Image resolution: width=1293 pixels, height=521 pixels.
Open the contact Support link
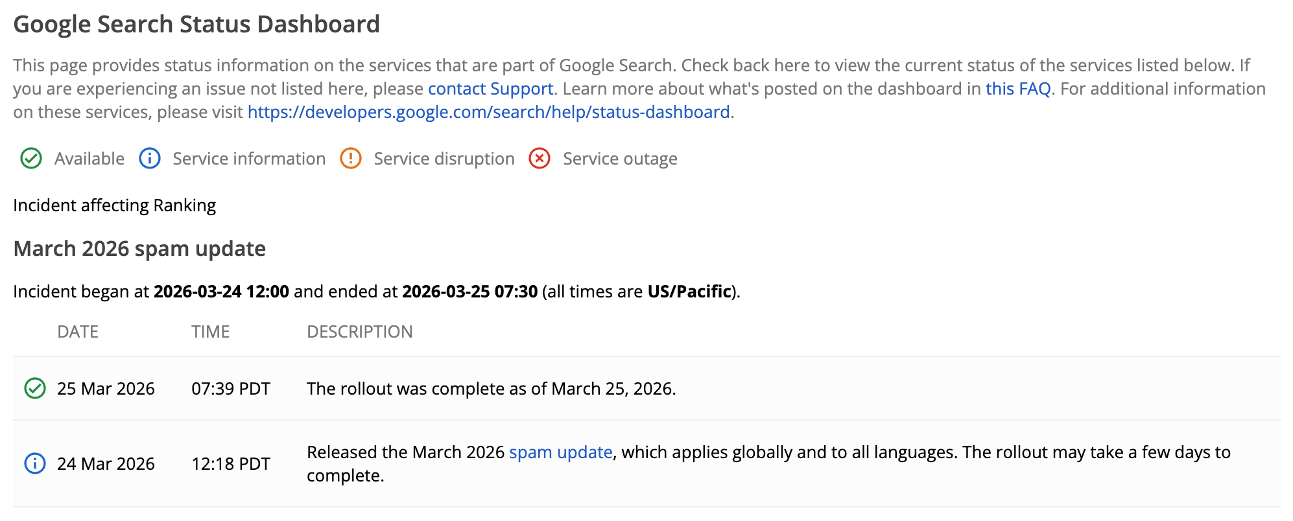(490, 89)
